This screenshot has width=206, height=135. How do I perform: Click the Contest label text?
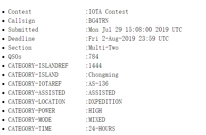(x=20, y=12)
